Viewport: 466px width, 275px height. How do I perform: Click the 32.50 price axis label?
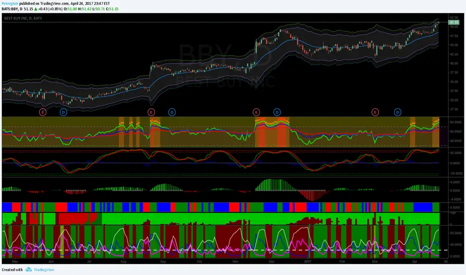point(454,91)
